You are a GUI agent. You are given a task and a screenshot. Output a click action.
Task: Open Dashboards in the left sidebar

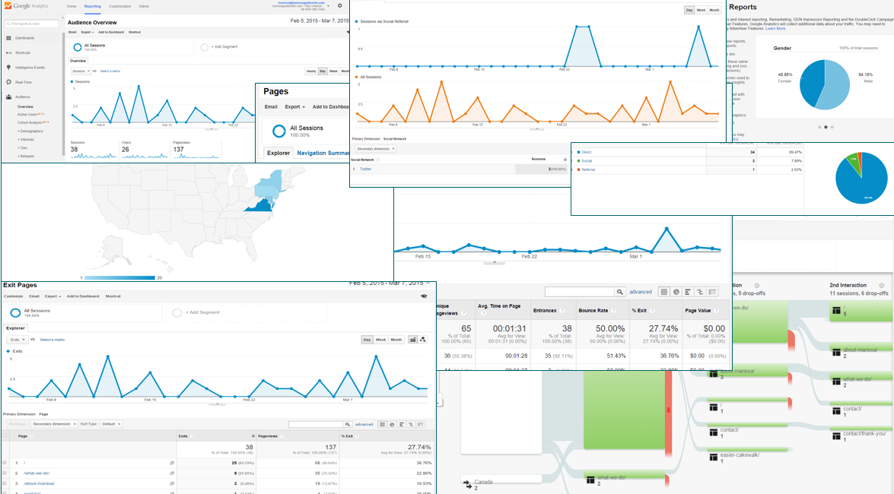point(24,38)
